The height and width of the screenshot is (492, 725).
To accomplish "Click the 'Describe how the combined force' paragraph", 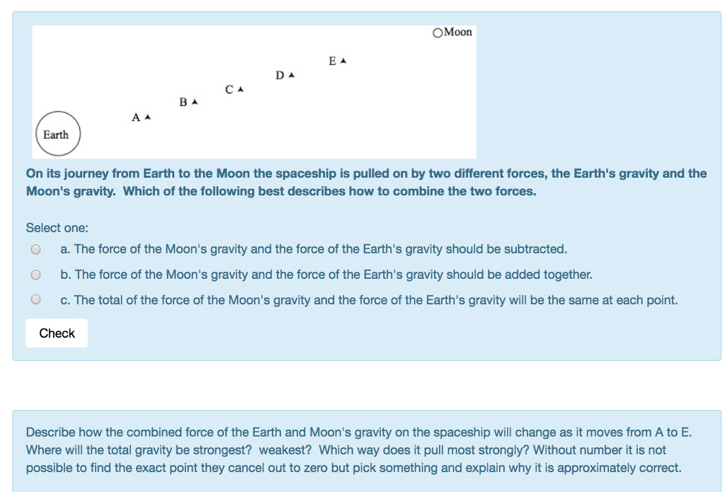I will tap(359, 450).
